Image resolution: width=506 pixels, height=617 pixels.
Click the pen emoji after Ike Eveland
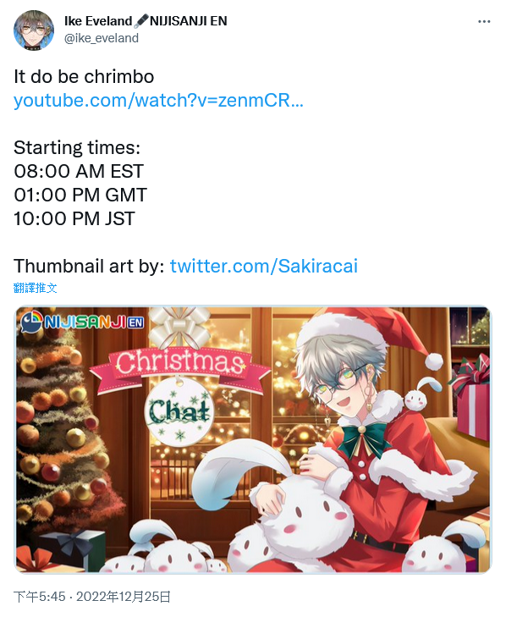pos(140,21)
